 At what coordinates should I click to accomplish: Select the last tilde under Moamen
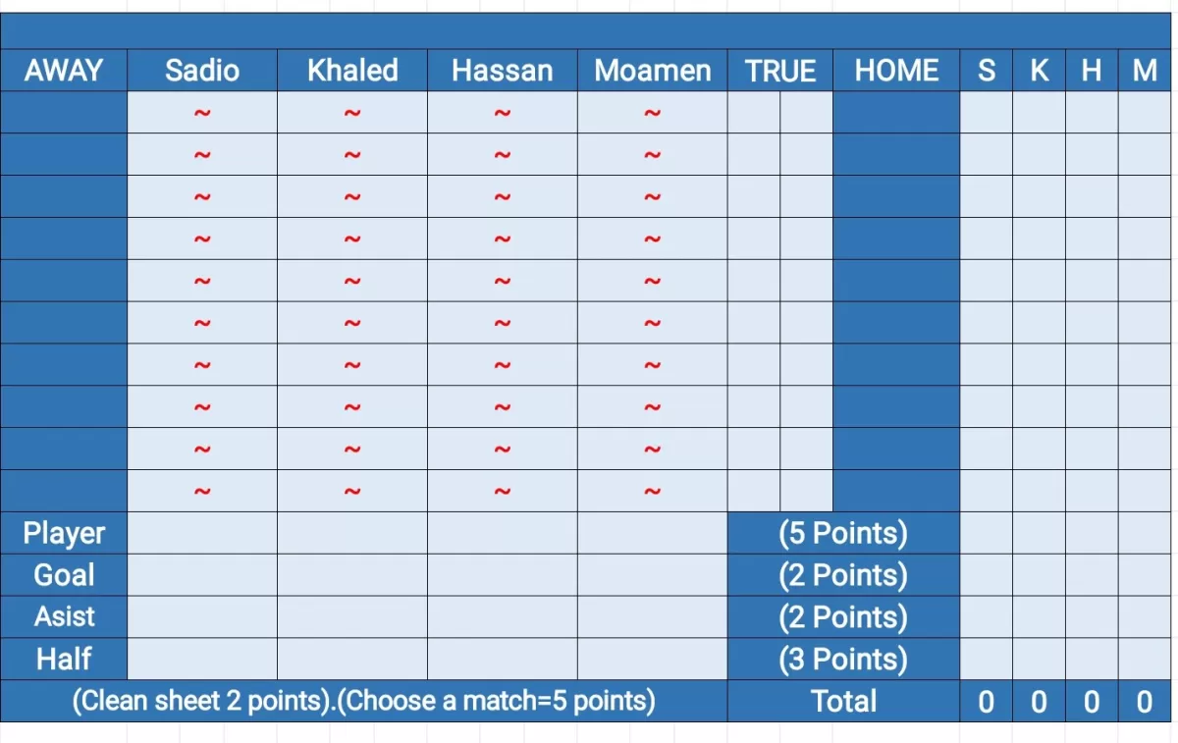653,492
